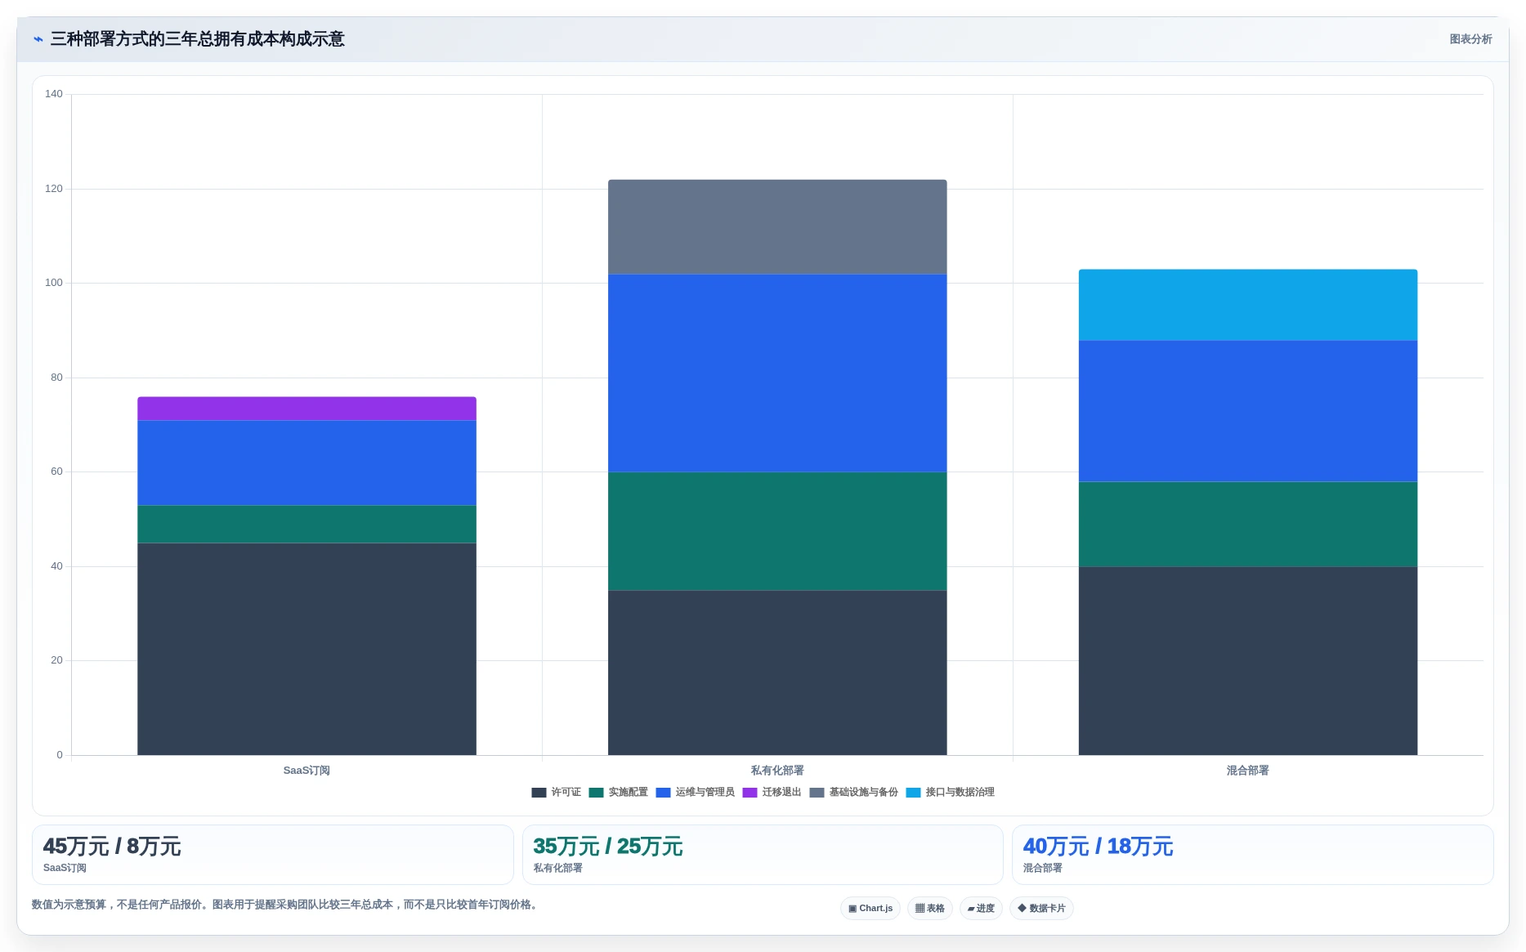Image resolution: width=1526 pixels, height=952 pixels.
Task: Hide the 运维与管理员 dataset in legend
Action: [695, 792]
